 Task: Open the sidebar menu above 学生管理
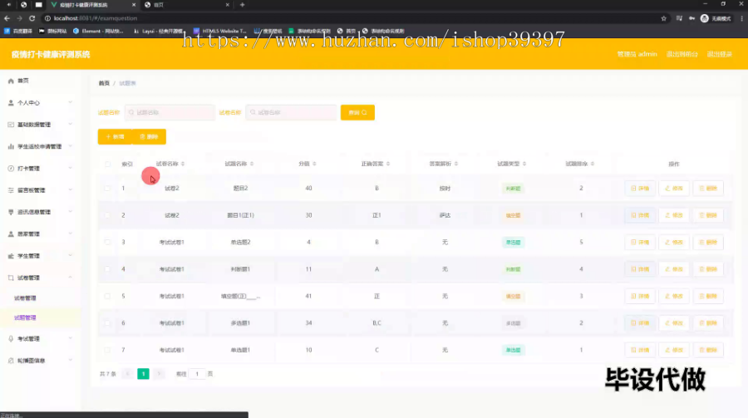click(x=40, y=234)
